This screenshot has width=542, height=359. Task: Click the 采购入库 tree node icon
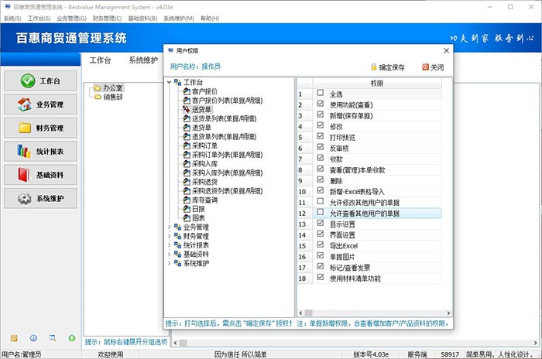(187, 163)
